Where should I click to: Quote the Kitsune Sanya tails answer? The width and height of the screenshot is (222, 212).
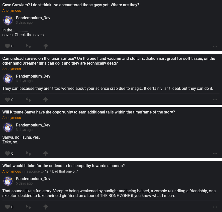[28, 153]
